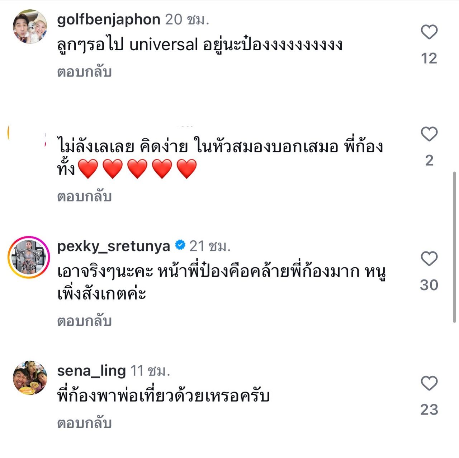Open pexky_sretunya username link
This screenshot has width=459, height=458.
coord(113,246)
